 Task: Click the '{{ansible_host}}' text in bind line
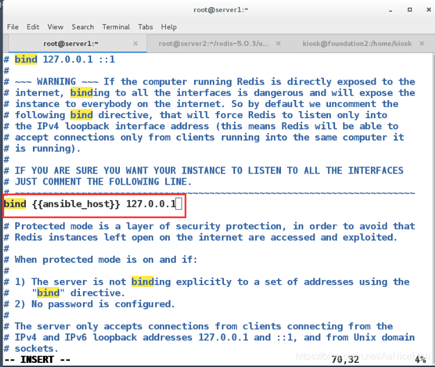coord(76,204)
